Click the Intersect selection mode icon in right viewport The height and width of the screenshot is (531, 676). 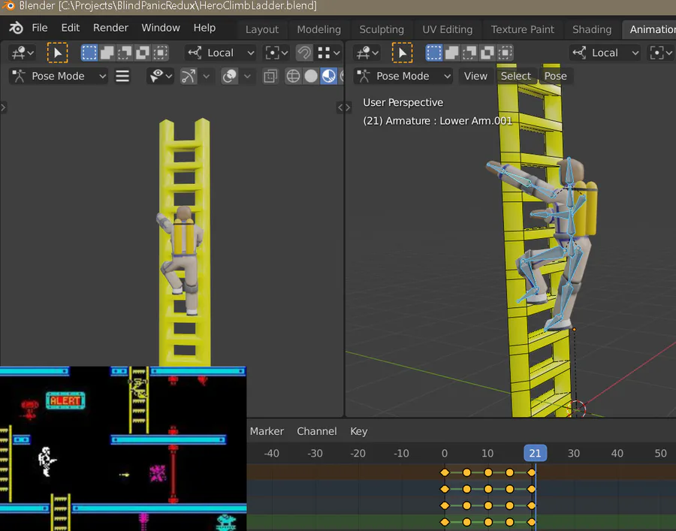coord(505,53)
